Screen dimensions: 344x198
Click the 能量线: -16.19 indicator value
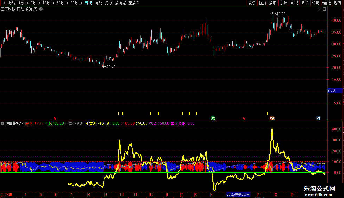97,123
